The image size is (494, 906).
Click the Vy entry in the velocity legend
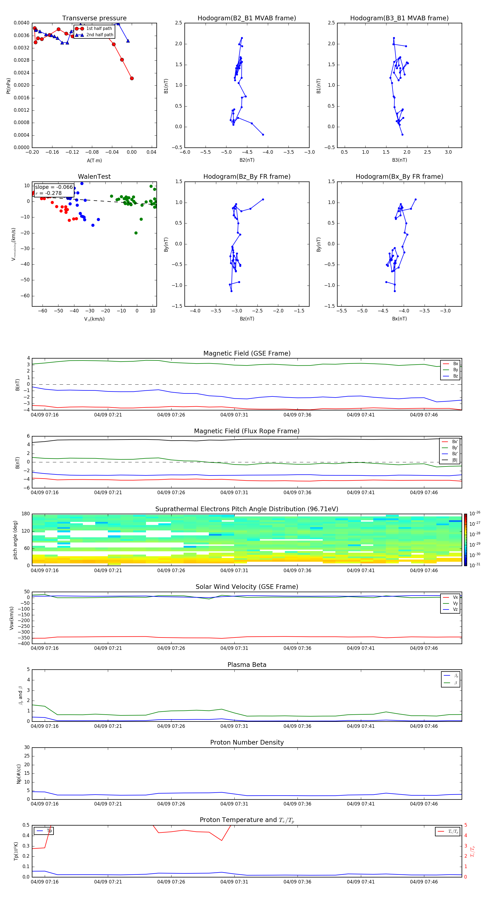[x=451, y=603]
